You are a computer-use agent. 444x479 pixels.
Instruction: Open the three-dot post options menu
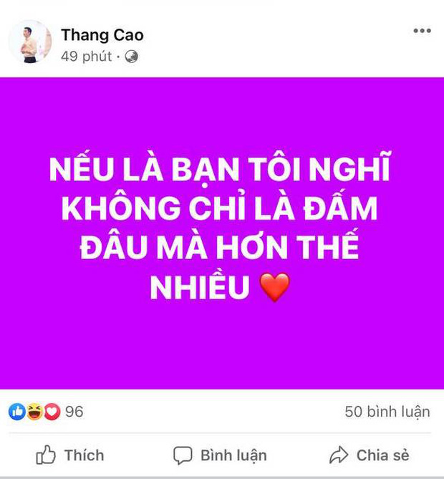pos(422,31)
